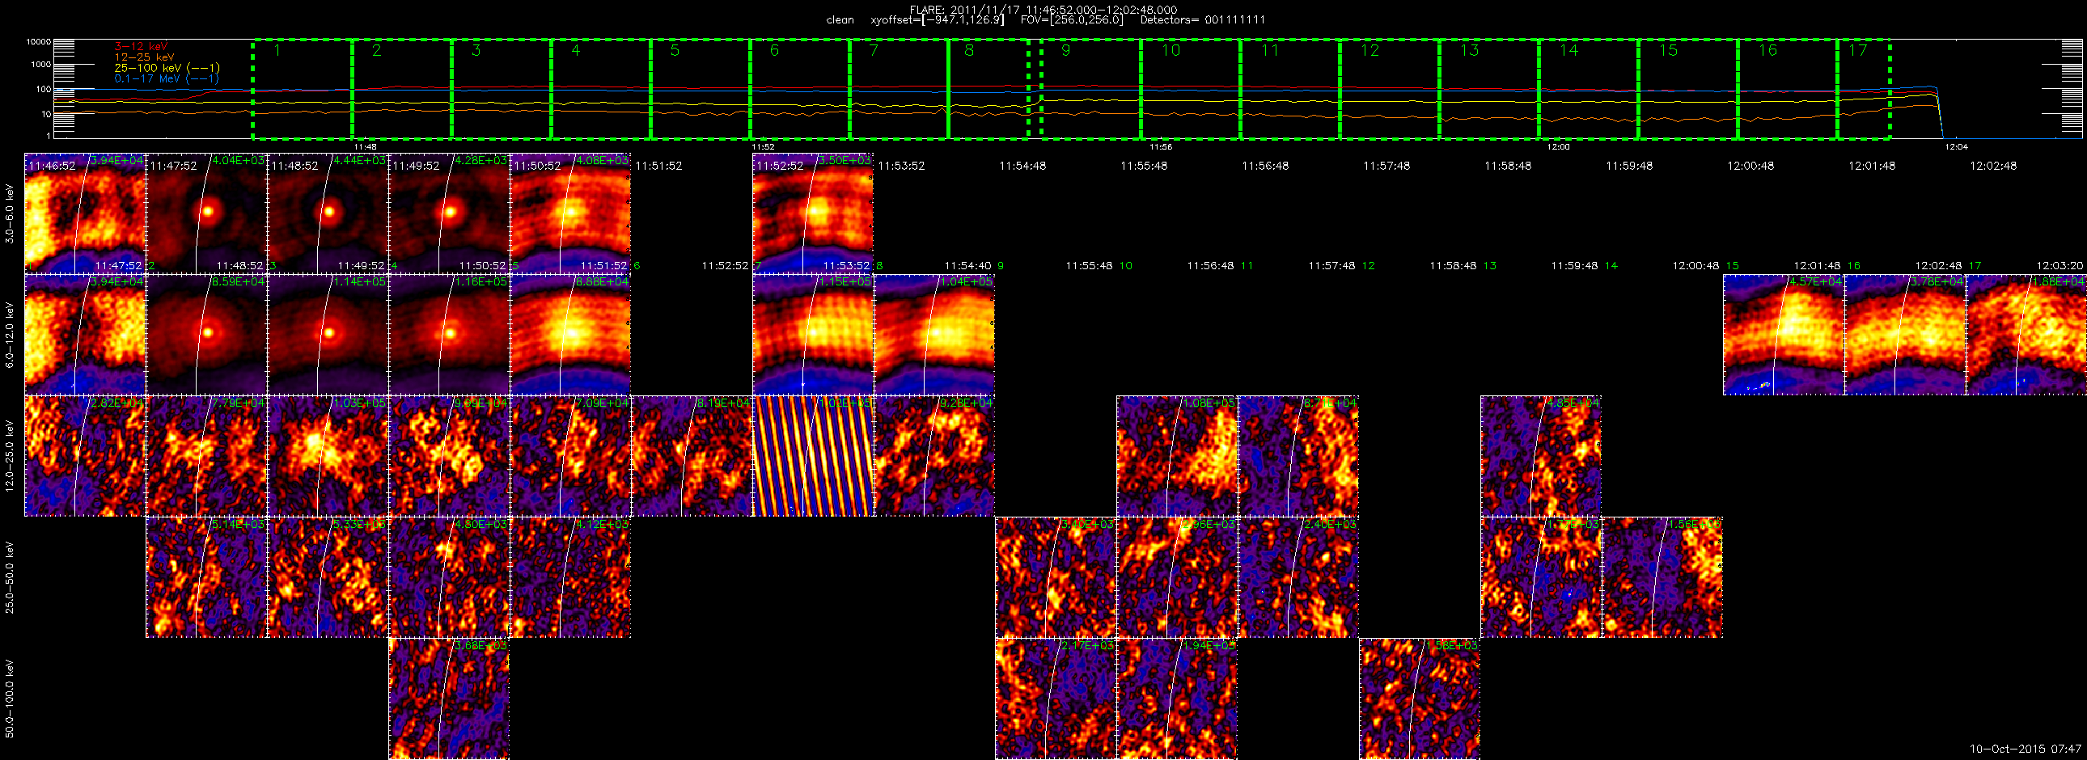2087x760 pixels.
Task: Open the 12-25 keV image labeled 7.79E+04
Action: [206, 456]
